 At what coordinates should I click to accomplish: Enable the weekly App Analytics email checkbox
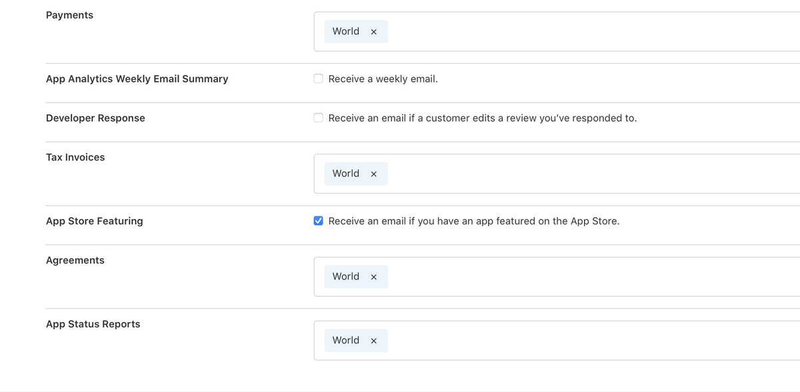click(319, 79)
